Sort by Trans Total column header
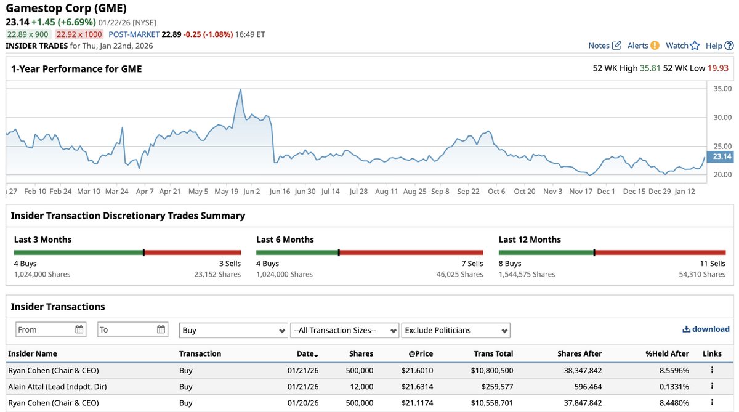 (x=493, y=353)
